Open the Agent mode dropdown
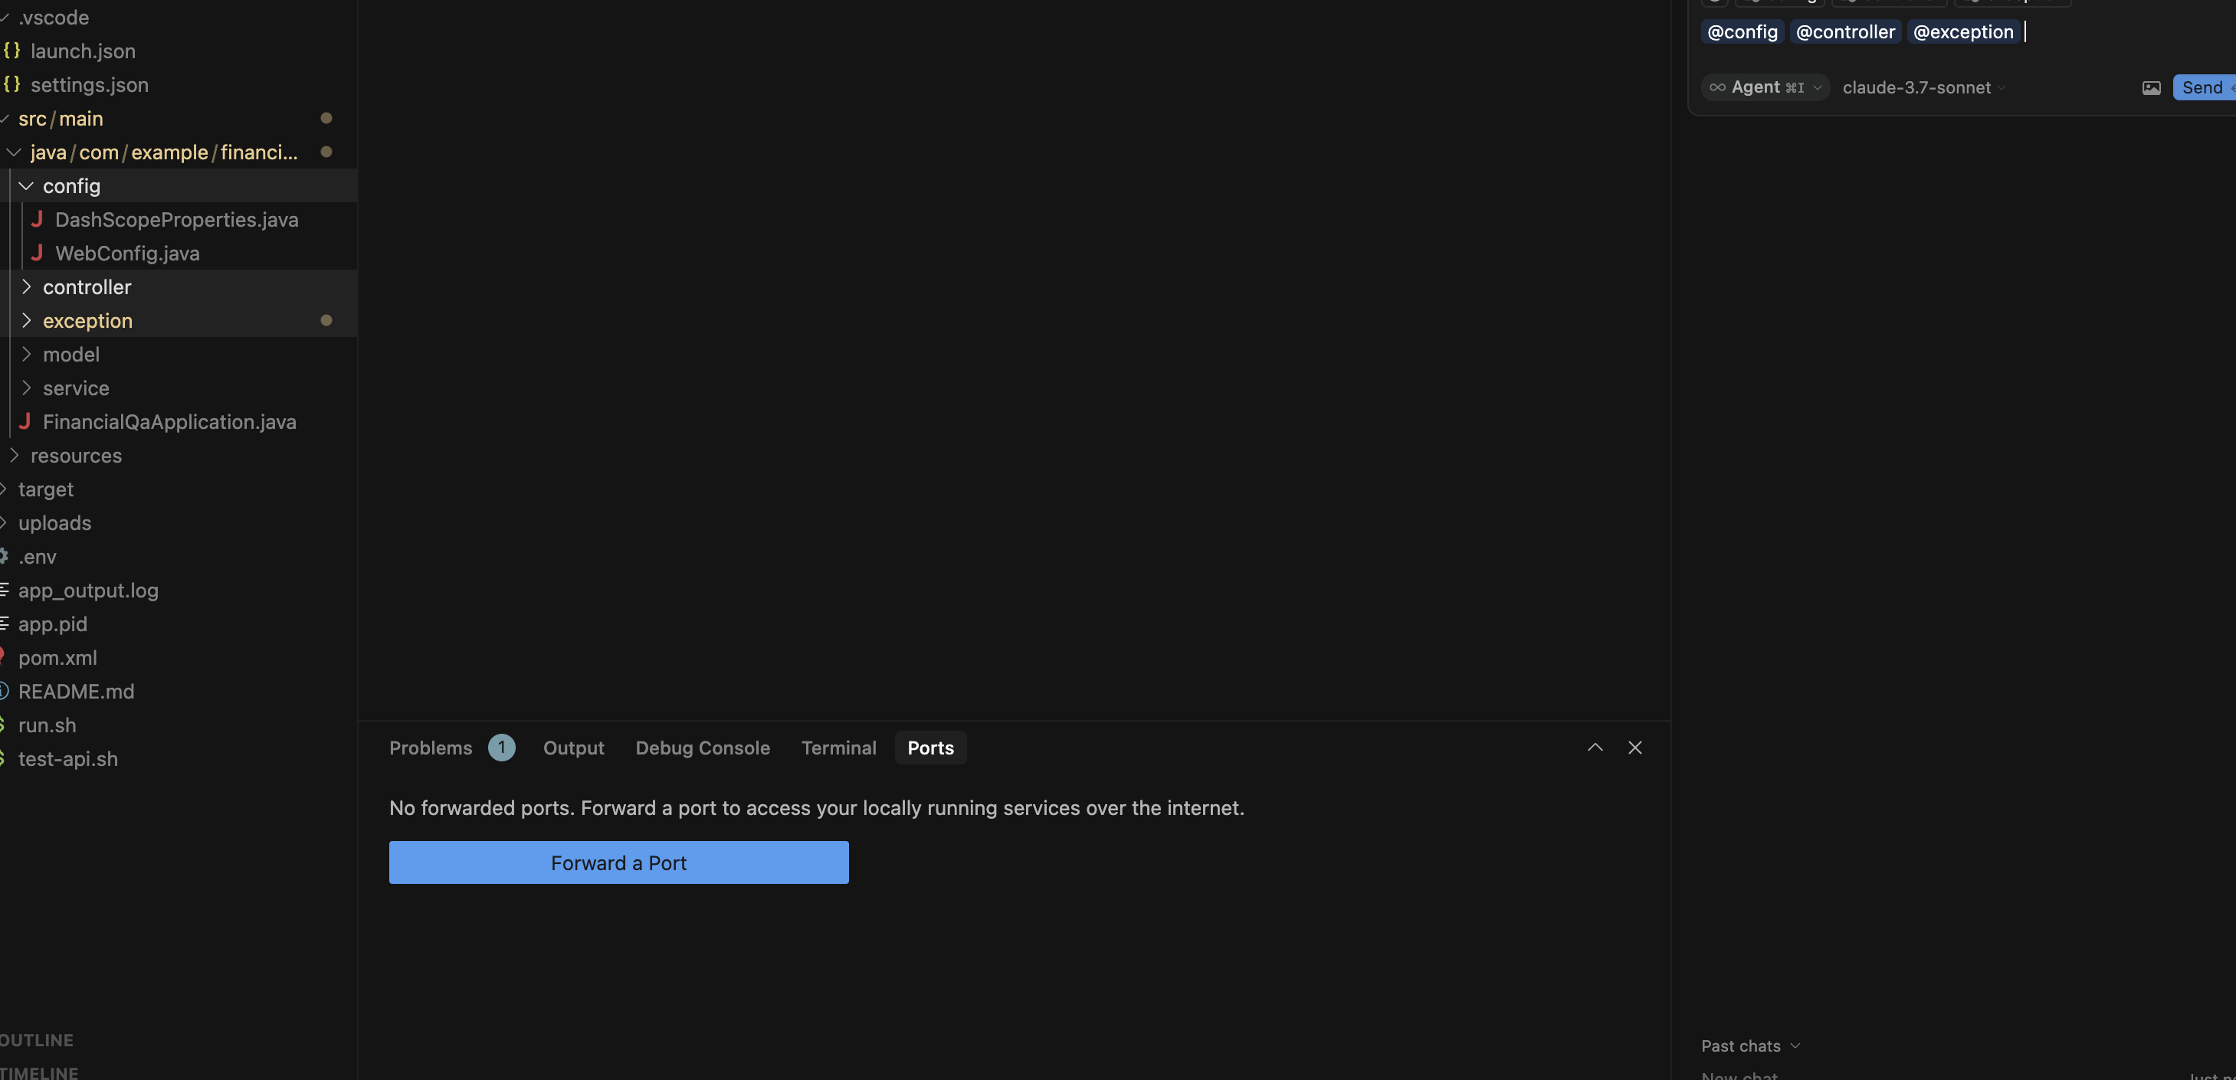Viewport: 2236px width, 1080px height. tap(1765, 87)
